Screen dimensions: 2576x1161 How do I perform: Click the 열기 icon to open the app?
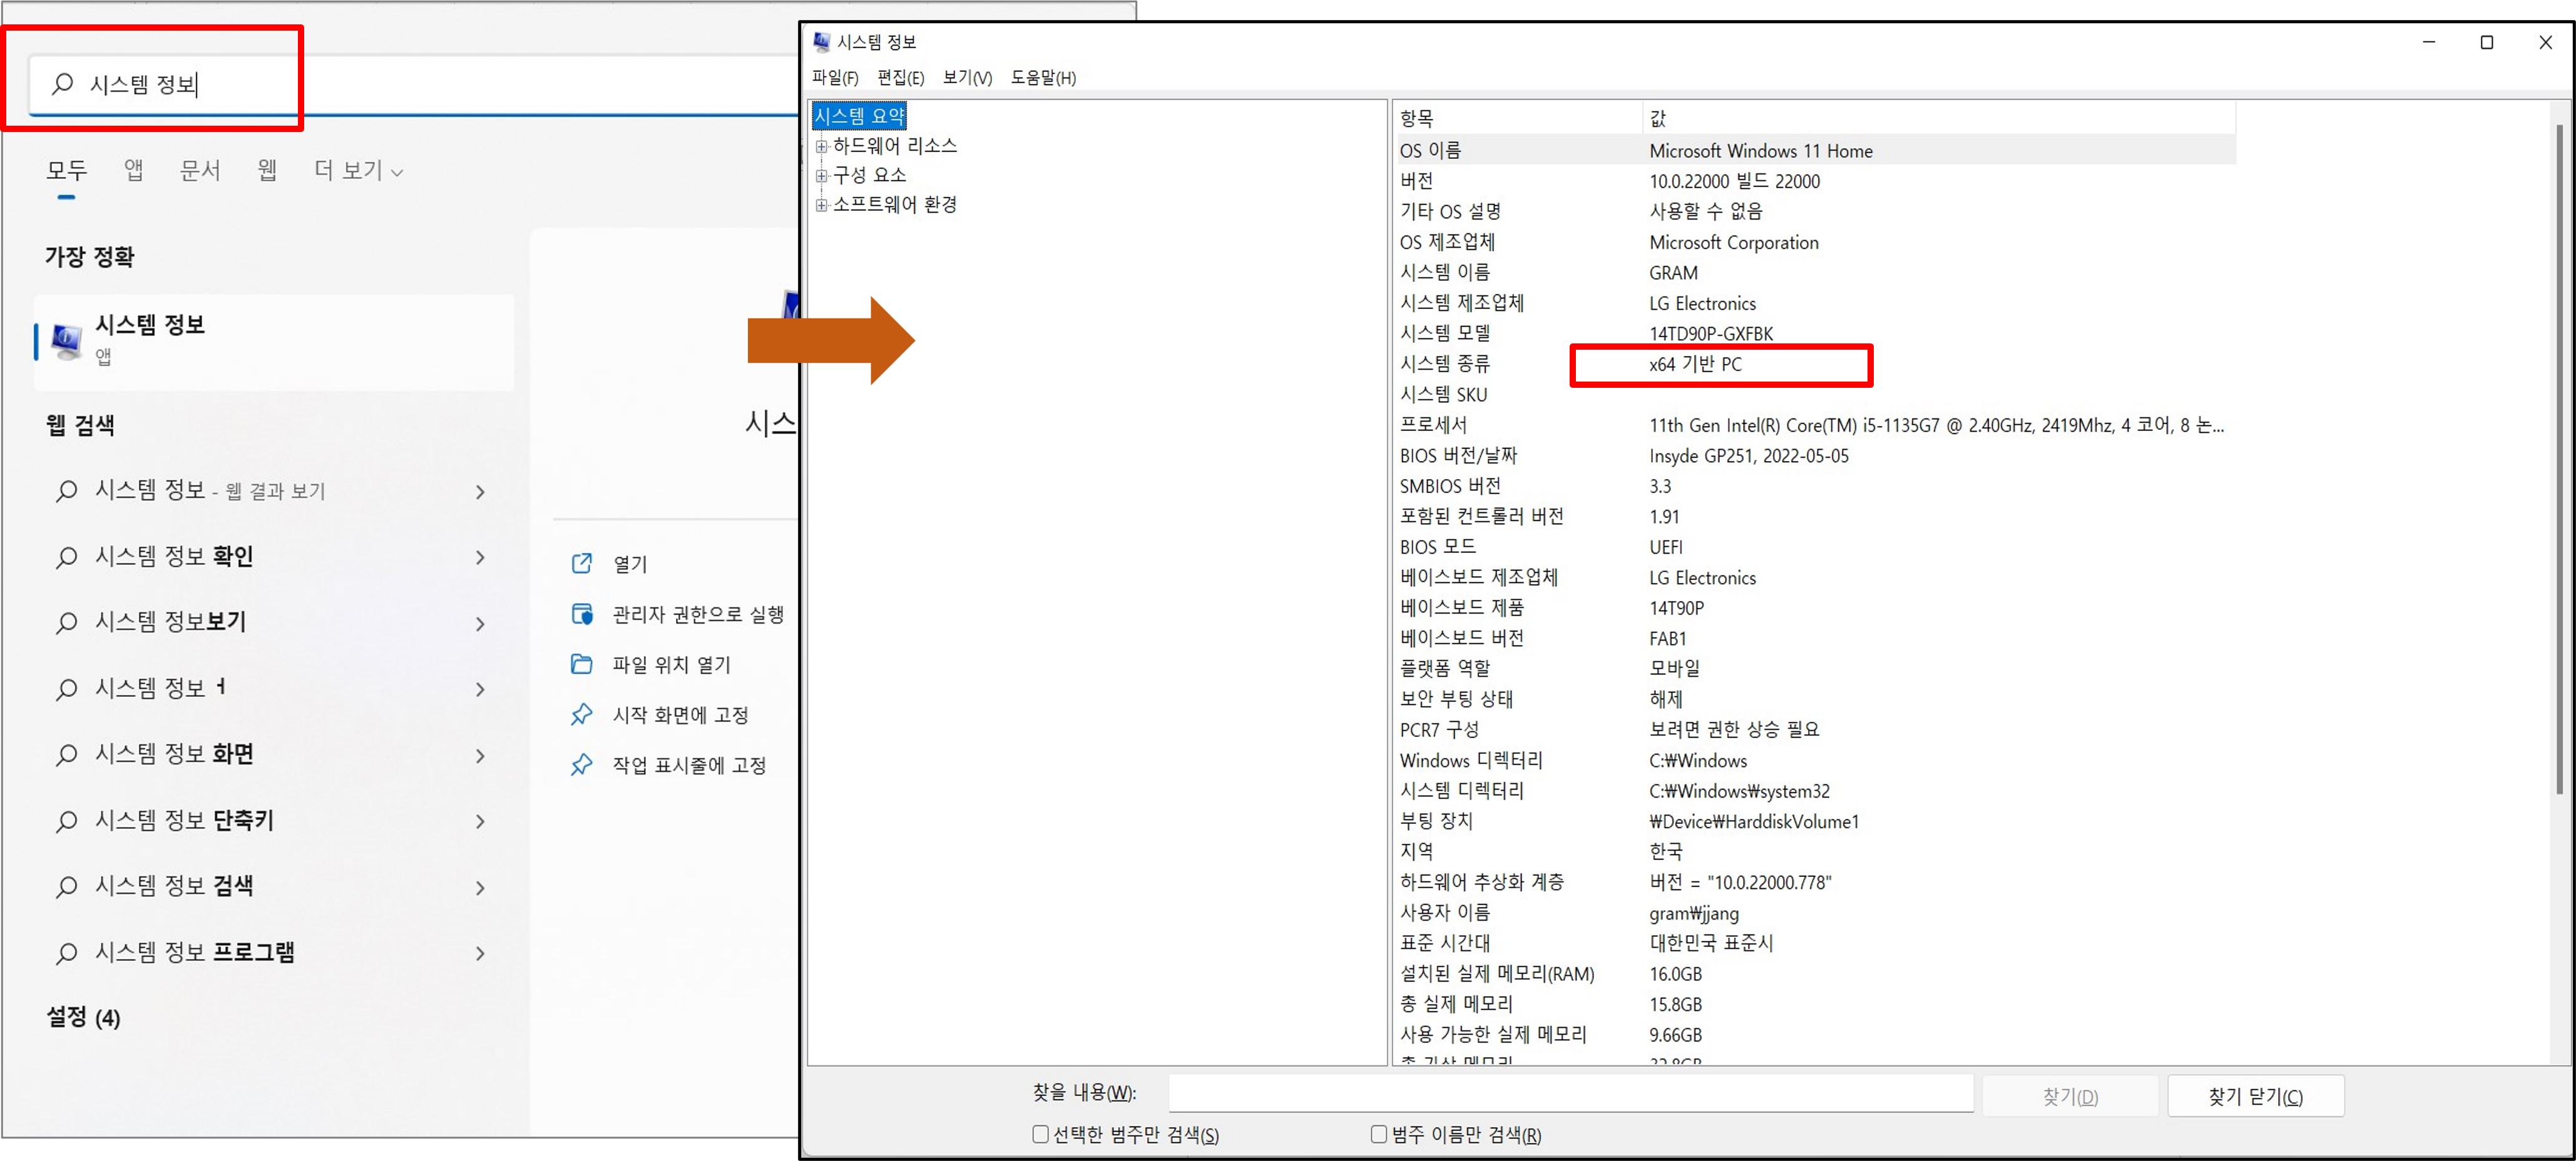click(583, 564)
